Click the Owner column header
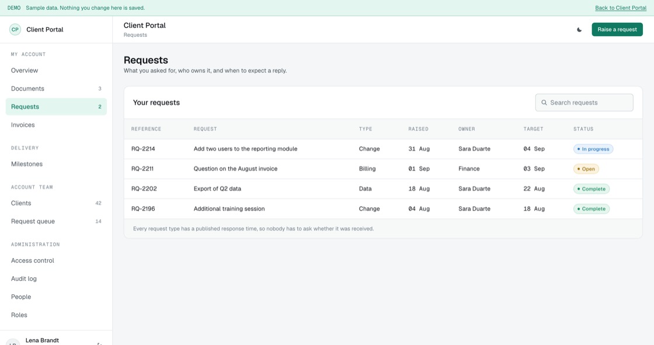Image resolution: width=654 pixels, height=345 pixels. coord(467,129)
